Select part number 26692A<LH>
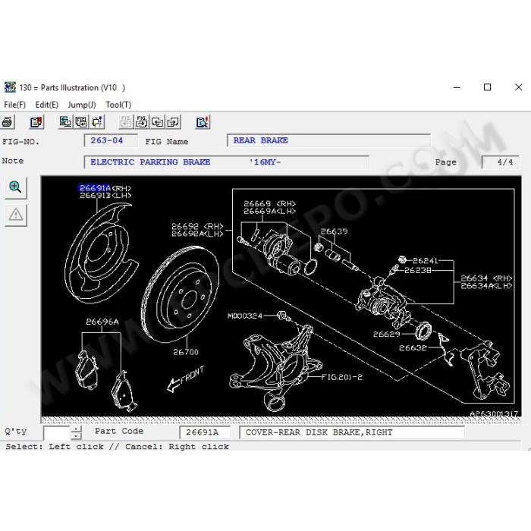 pyautogui.click(x=197, y=234)
